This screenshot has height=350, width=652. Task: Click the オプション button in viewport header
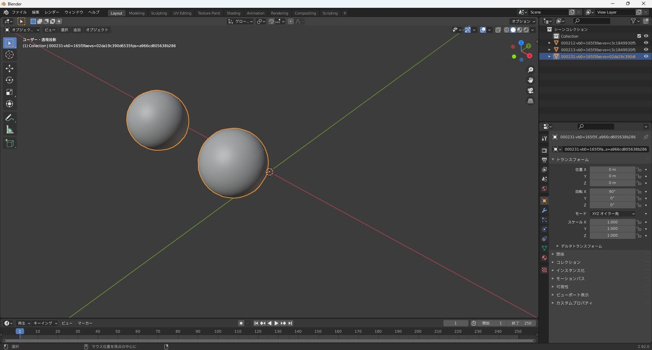point(523,21)
